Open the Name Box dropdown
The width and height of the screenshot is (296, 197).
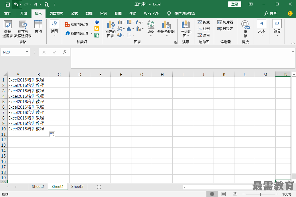[27, 52]
